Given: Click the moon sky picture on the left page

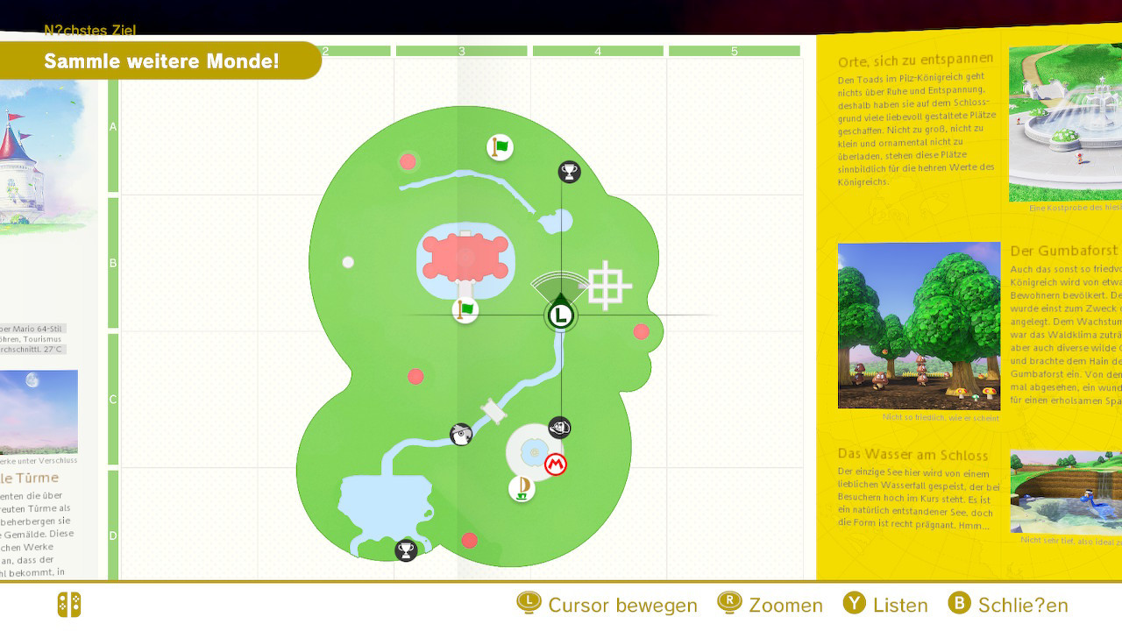Looking at the screenshot, I should pyautogui.click(x=39, y=411).
